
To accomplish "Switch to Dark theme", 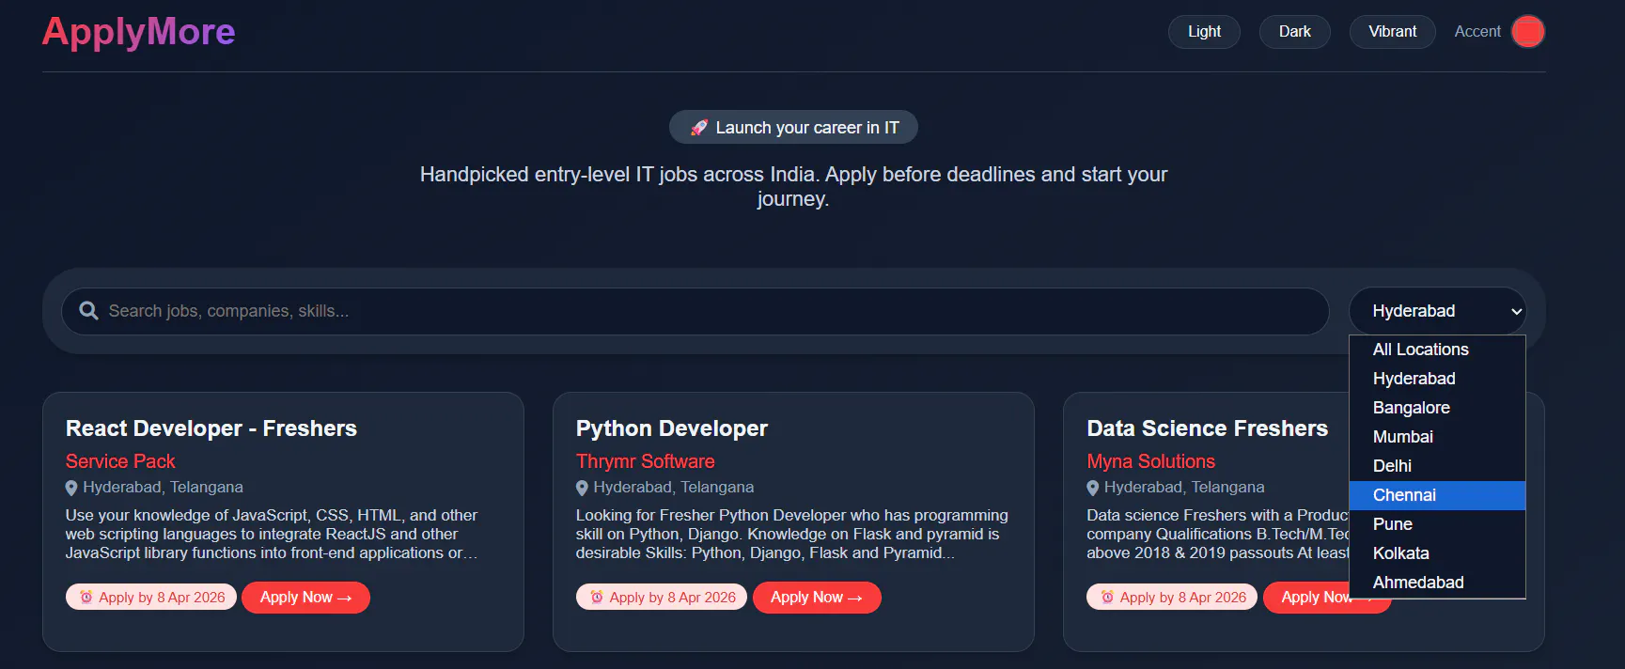I will (x=1294, y=31).
